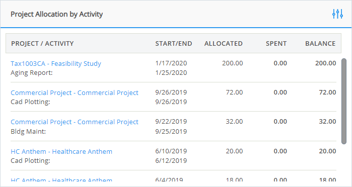
Task: Click the allocated value 32.00
Action: (x=234, y=122)
